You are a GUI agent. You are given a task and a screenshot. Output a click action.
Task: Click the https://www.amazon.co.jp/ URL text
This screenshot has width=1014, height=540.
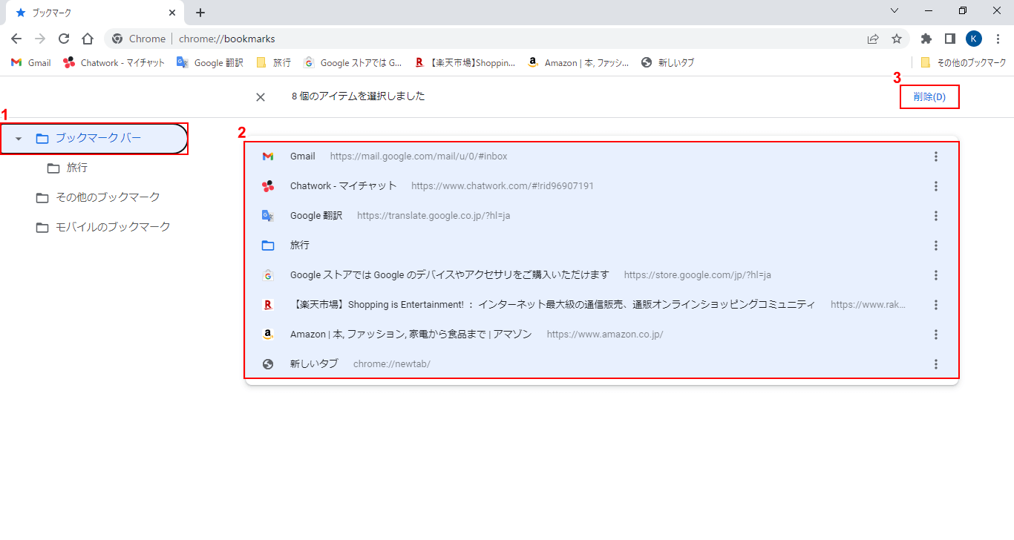(605, 335)
